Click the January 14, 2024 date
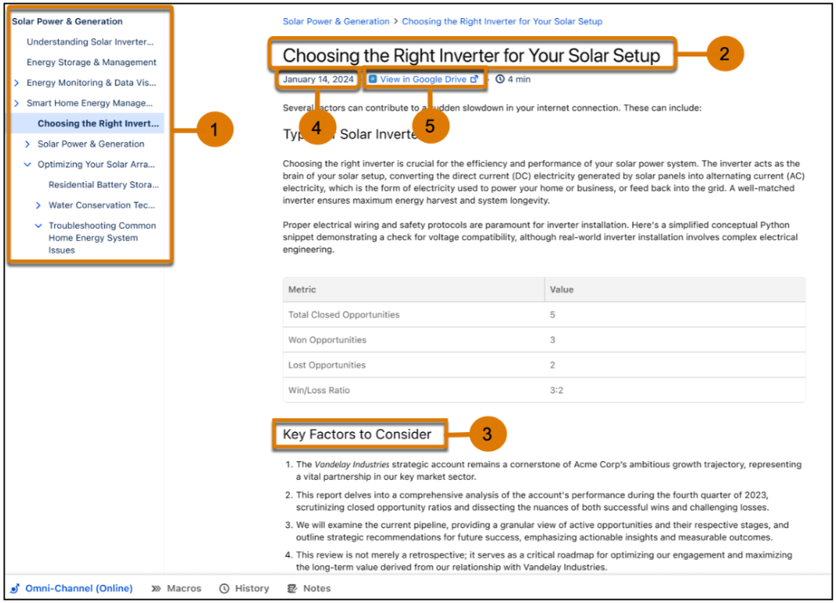 click(318, 79)
